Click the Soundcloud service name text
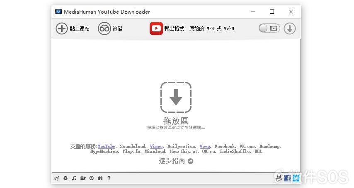Screen dimensions: 354x188 click(x=133, y=146)
